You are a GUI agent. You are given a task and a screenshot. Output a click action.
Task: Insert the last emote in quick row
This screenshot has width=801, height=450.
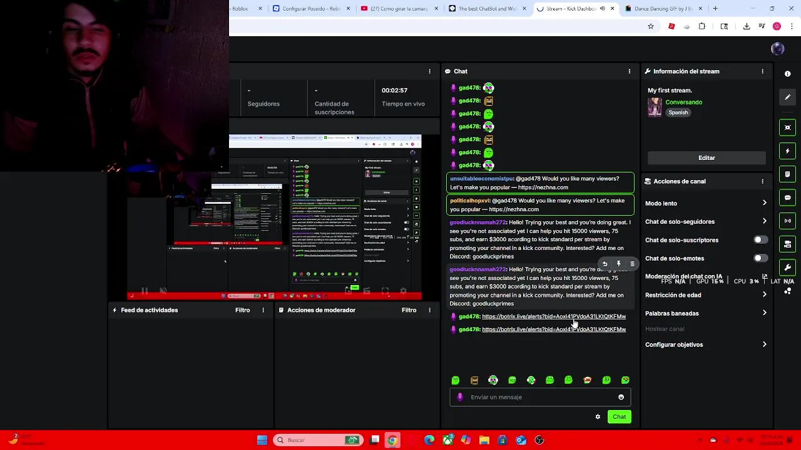(x=625, y=380)
